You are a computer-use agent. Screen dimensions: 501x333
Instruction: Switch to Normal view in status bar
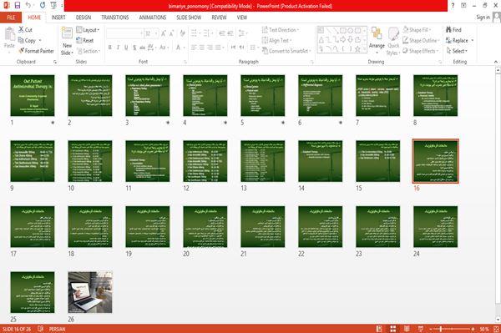pyautogui.click(x=379, y=329)
